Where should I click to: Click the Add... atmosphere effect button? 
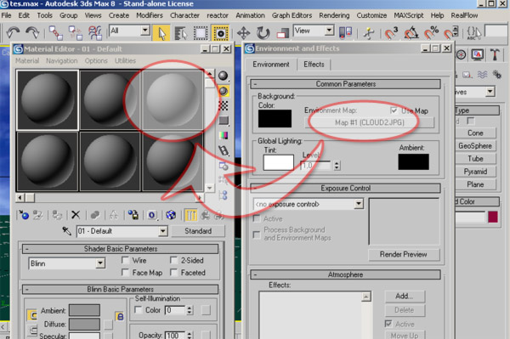[x=405, y=297]
